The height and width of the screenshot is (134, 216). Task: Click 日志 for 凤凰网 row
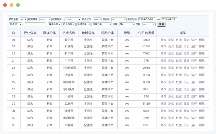pyautogui.click(x=186, y=104)
